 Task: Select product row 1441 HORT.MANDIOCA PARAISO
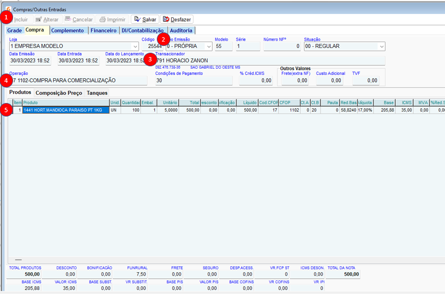pyautogui.click(x=66, y=110)
